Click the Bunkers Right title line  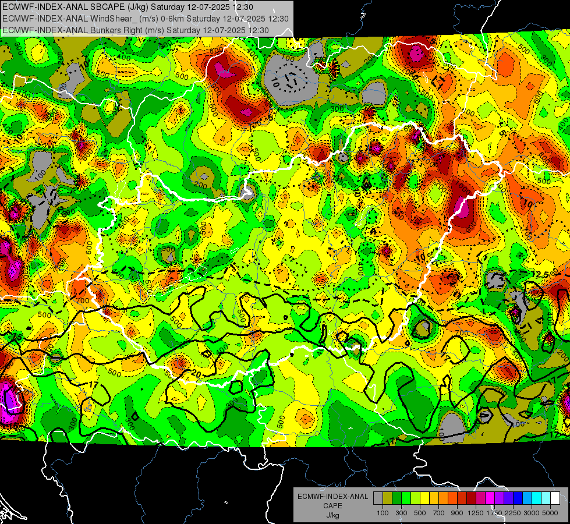136,30
